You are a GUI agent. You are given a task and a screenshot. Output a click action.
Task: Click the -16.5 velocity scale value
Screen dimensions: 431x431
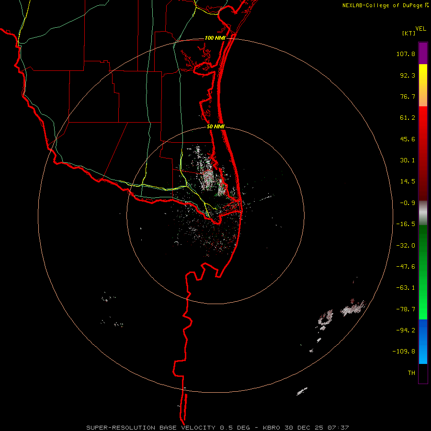pyautogui.click(x=406, y=224)
